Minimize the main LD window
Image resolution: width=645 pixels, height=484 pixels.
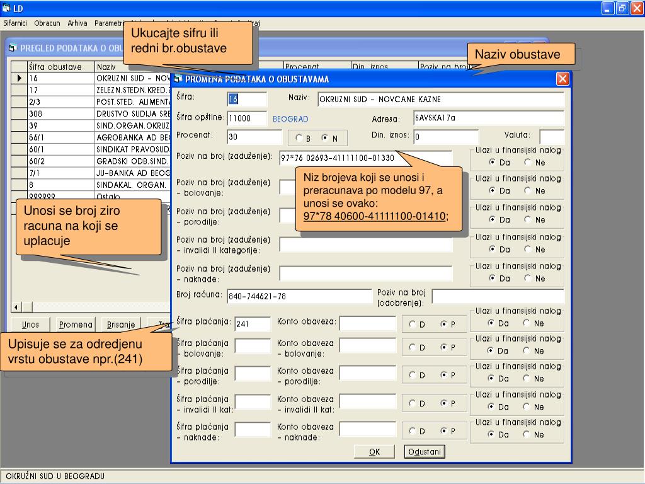608,8
